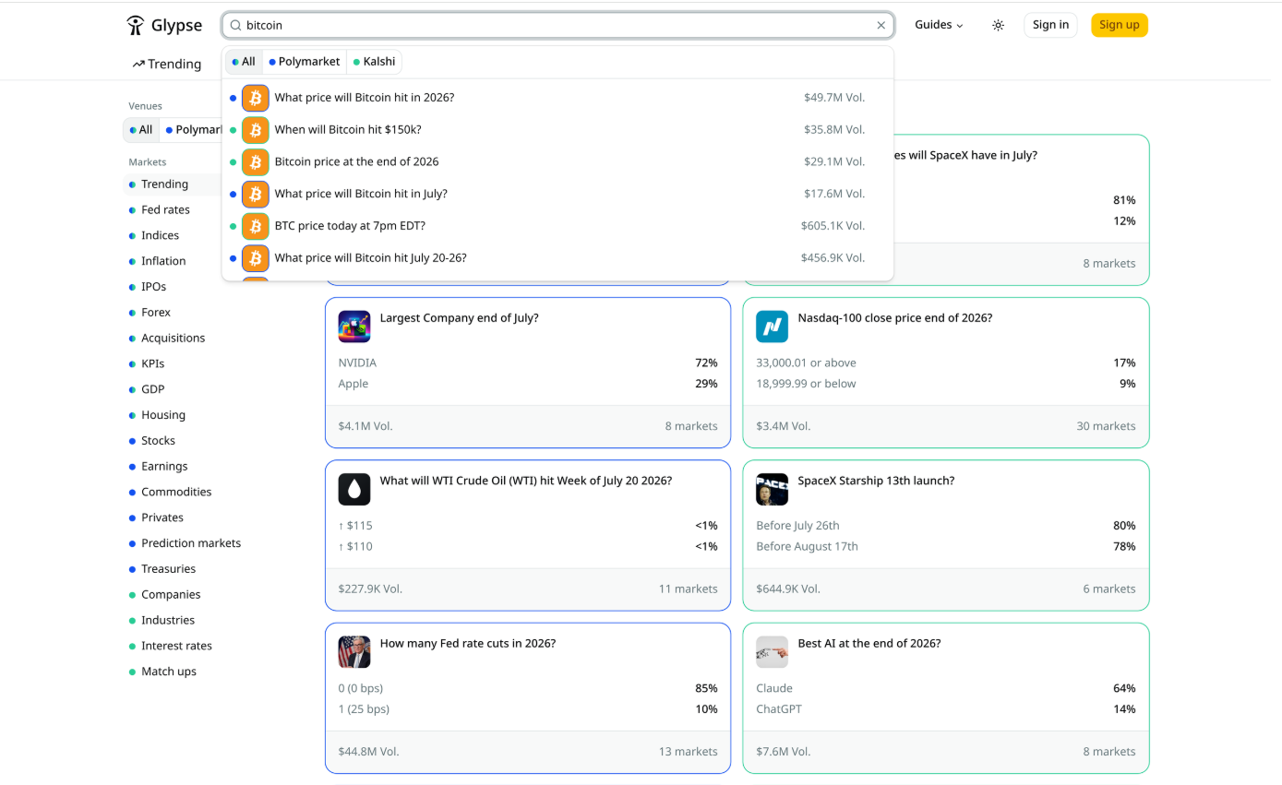Click the Glypse logo icon
This screenshot has height=785, width=1282.
(136, 26)
